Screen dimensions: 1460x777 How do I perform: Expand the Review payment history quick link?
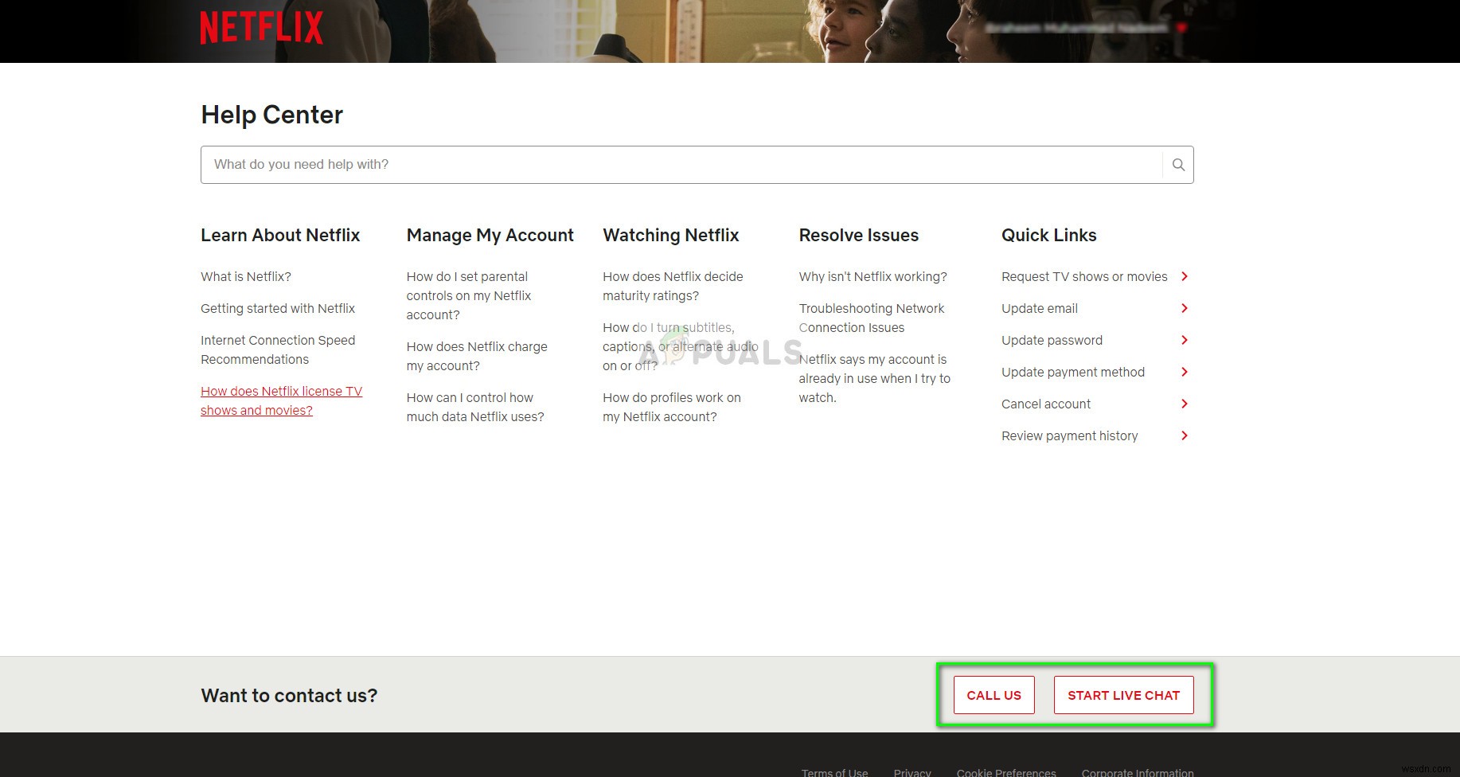[x=1185, y=435]
